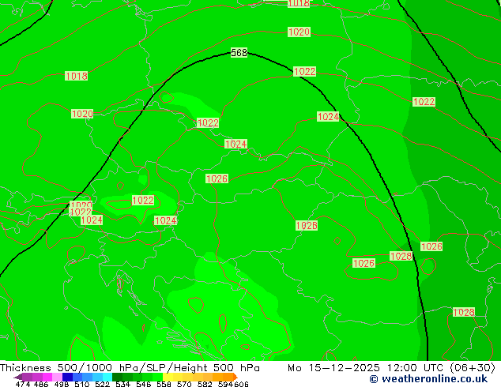Click the 534 legend value
The width and height of the screenshot is (501, 387).
pos(123,384)
